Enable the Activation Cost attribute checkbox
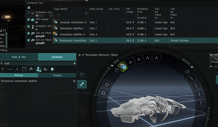The width and height of the screenshot is (218, 127). pos(28,13)
